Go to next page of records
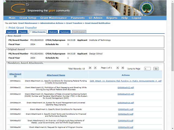 (118, 68)
